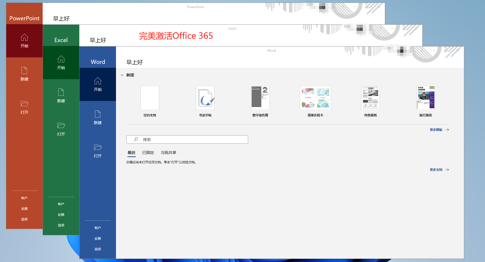The height and width of the screenshot is (262, 485).
Task: Maximize the Word window
Action: click(x=446, y=50)
